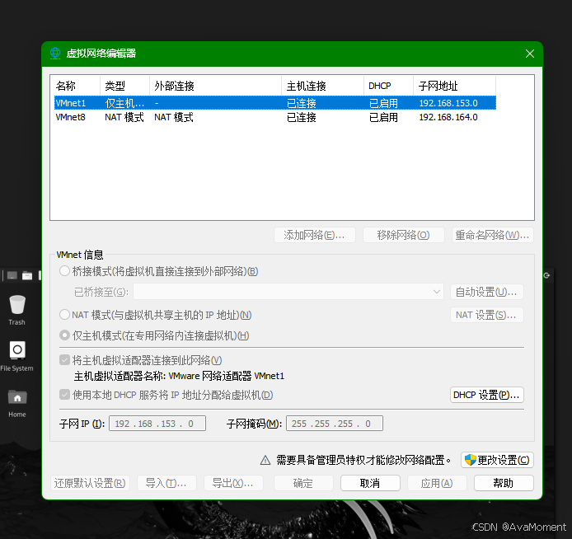Click subnet address 192.168.153.0 cell

point(448,103)
